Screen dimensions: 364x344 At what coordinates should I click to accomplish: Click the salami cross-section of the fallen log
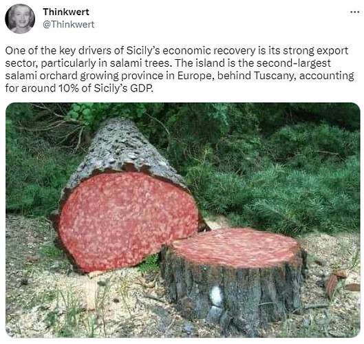128,221
